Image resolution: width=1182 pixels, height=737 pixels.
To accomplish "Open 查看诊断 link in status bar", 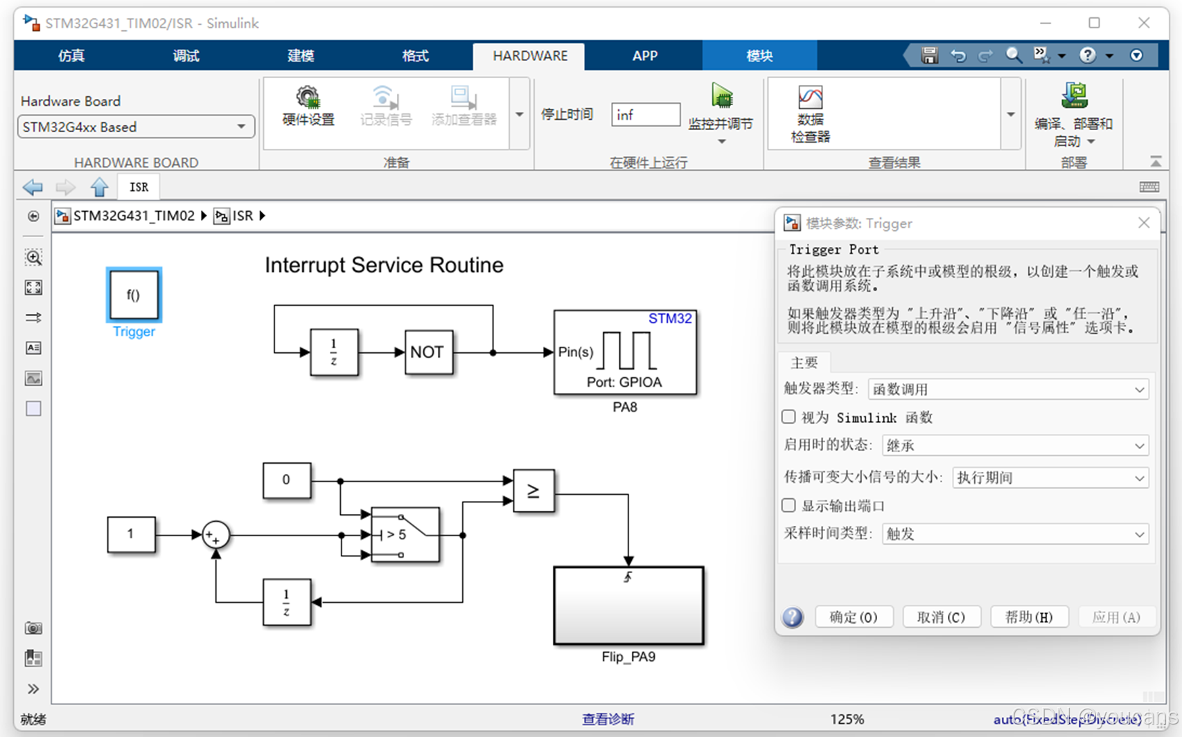I will pos(608,720).
